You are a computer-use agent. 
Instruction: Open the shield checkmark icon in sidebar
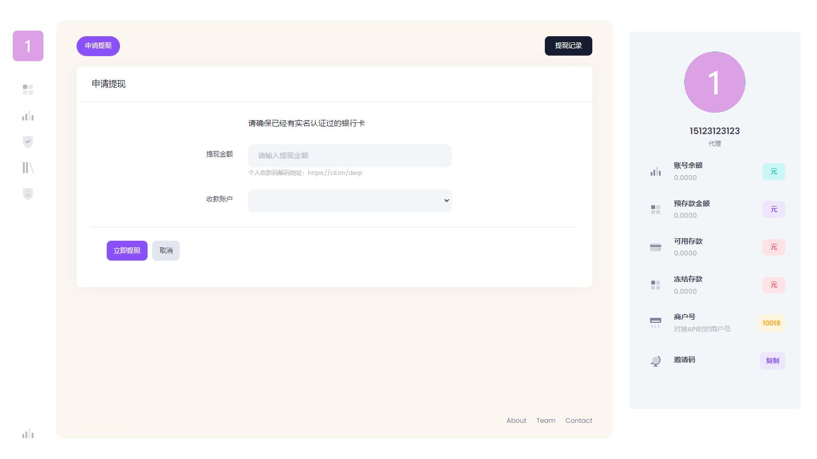28,142
